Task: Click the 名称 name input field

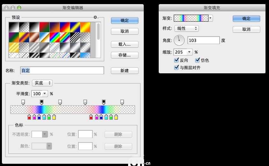Action: point(62,70)
